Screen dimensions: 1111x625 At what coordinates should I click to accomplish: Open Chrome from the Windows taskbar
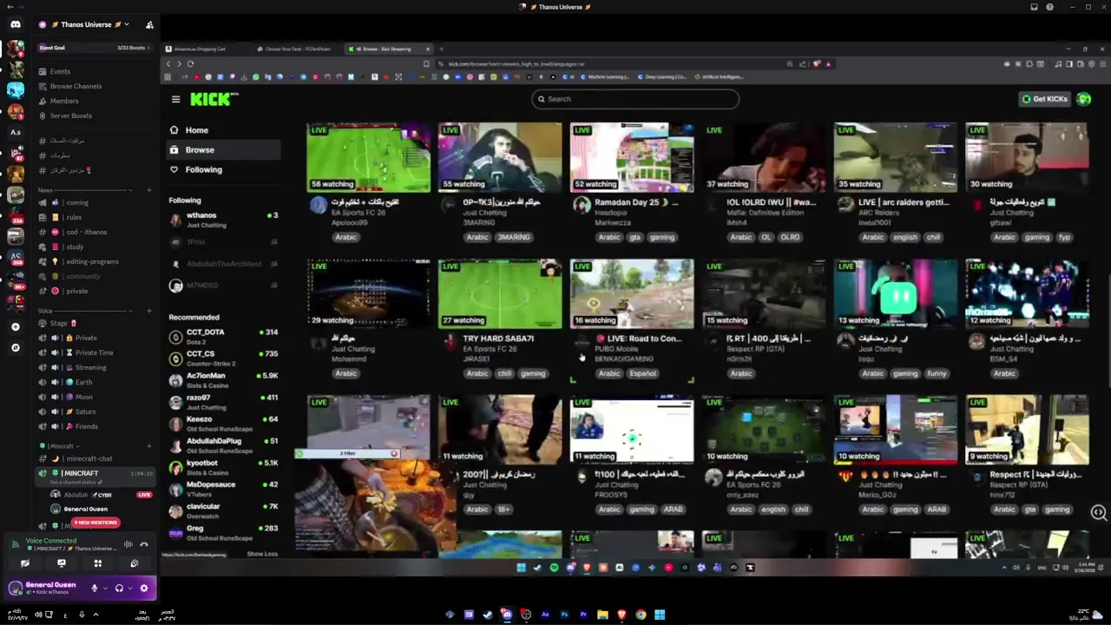point(641,615)
